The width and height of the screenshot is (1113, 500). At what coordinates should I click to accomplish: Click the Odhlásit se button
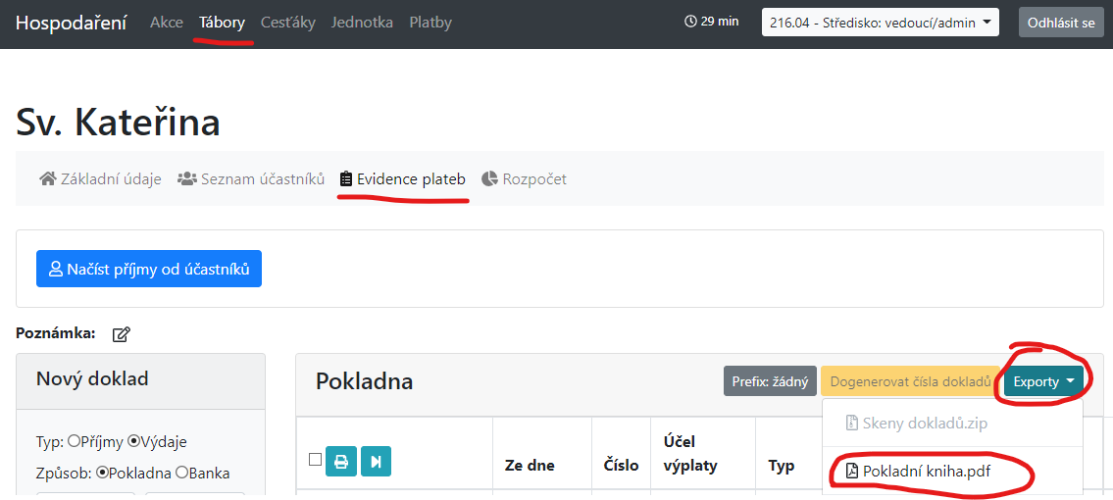pyautogui.click(x=1061, y=22)
